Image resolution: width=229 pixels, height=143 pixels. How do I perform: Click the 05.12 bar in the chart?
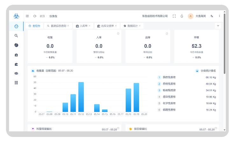pyautogui.click(x=81, y=97)
